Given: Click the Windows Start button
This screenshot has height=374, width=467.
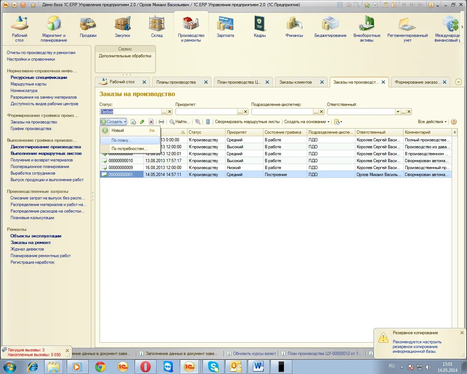Looking at the screenshot, I should (10, 367).
